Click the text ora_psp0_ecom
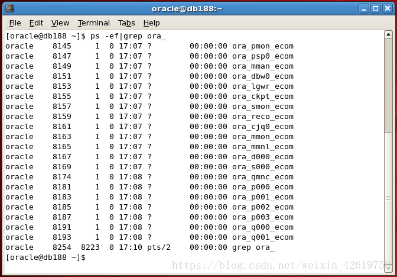The image size is (397, 277). coord(263,56)
